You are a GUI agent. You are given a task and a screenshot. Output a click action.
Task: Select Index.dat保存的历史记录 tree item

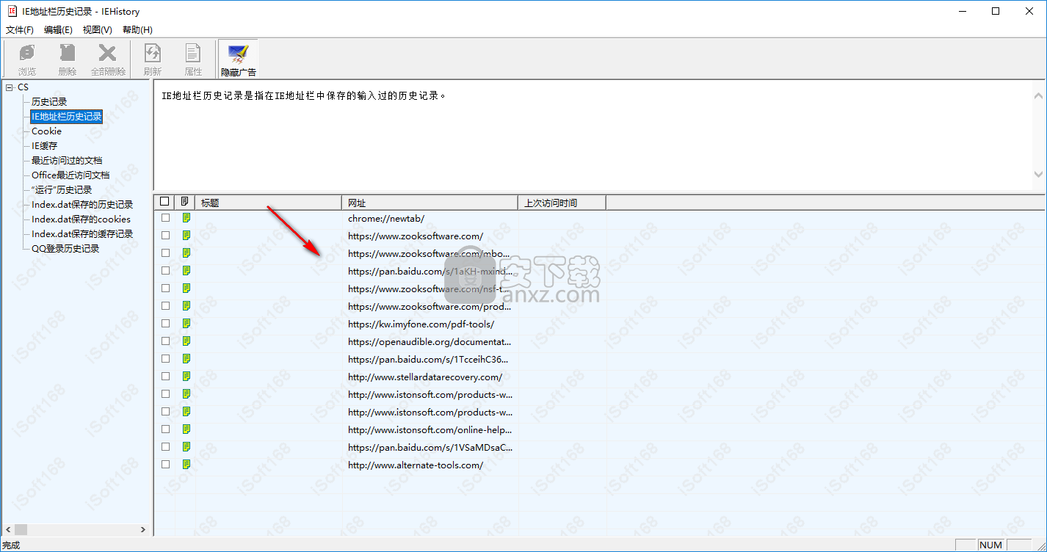(82, 205)
